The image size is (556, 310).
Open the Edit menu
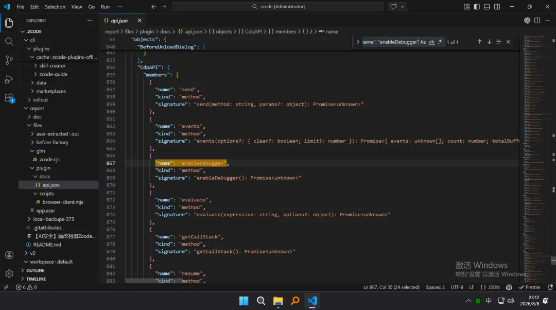35,6
